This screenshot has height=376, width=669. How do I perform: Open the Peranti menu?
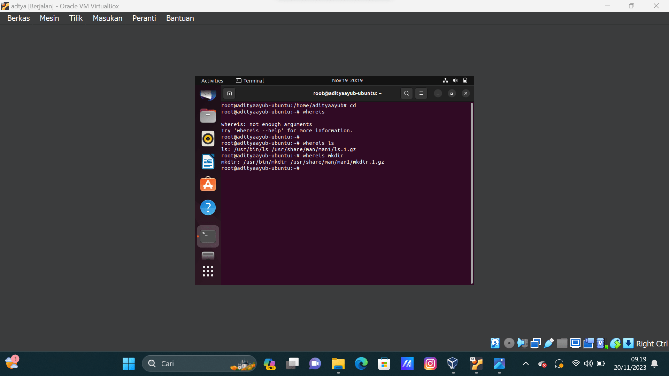coord(144,18)
